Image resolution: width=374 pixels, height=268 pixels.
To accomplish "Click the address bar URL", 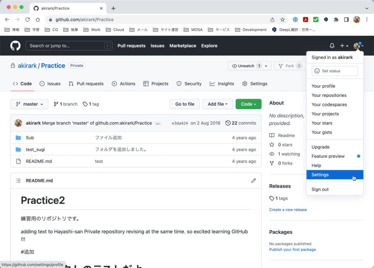I will [84, 20].
